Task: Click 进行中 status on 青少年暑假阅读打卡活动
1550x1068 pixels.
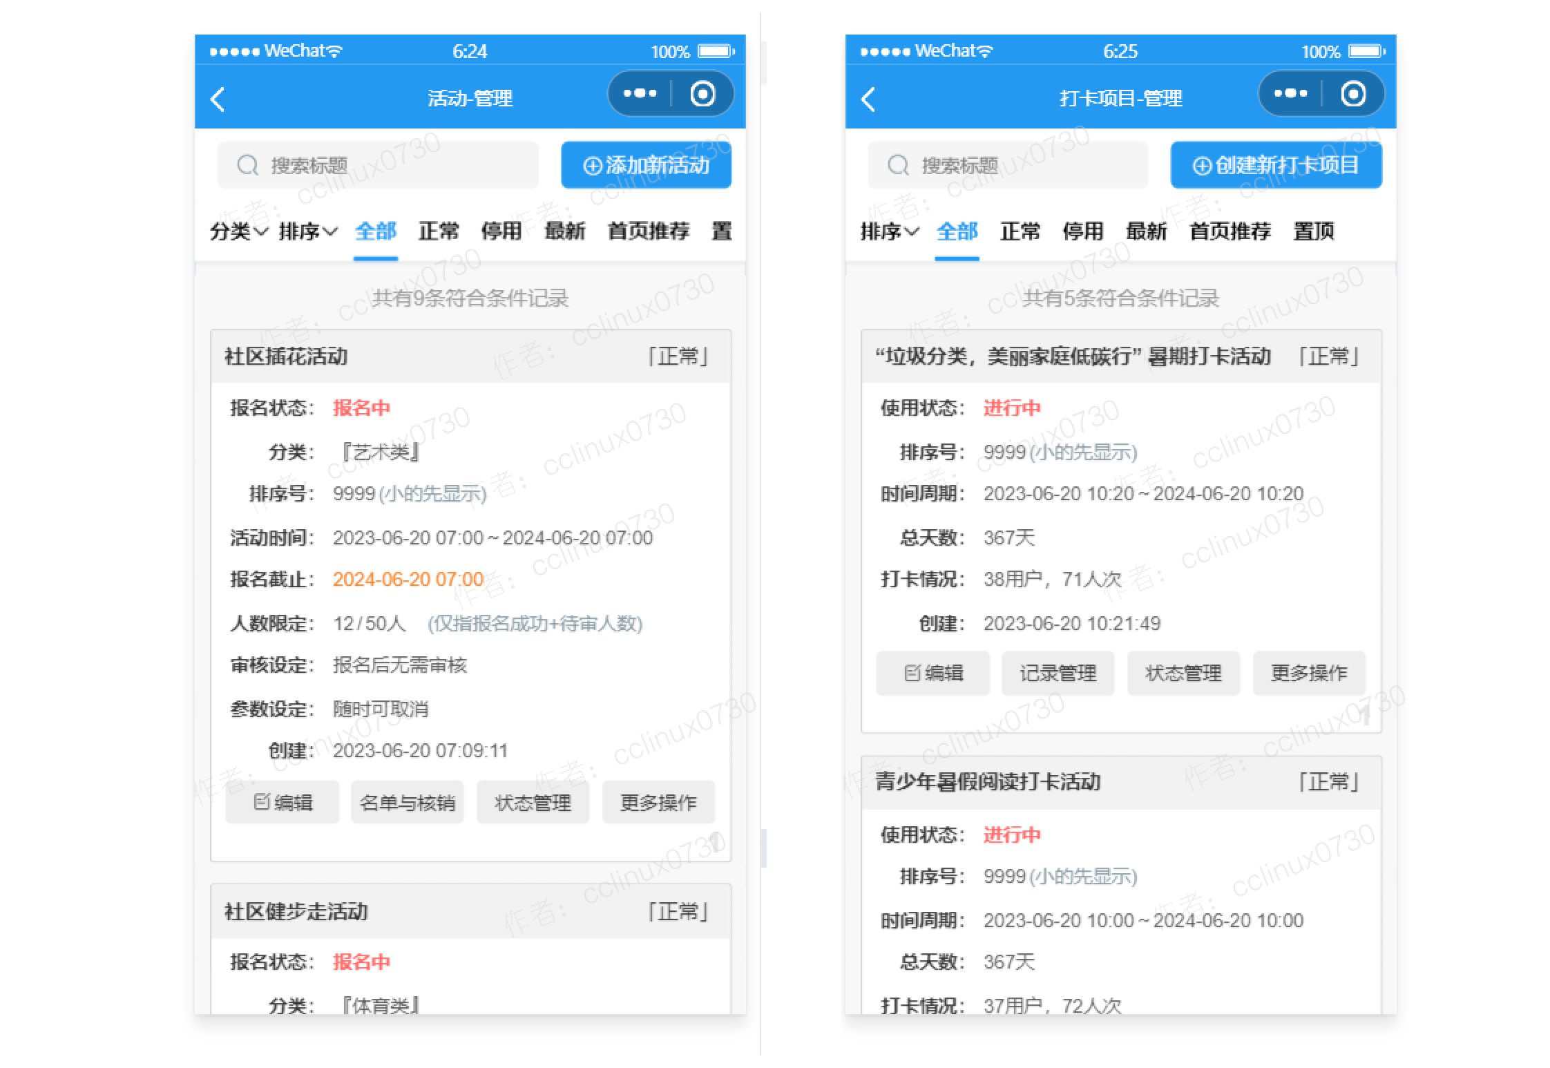Action: tap(1013, 835)
